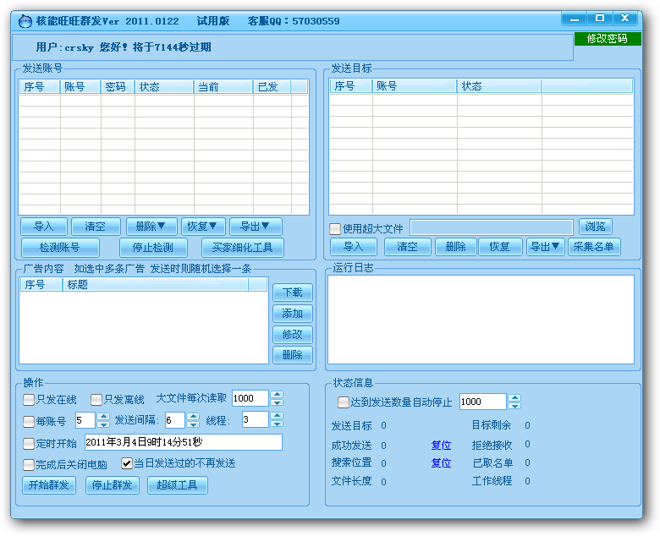Decrease auto-stop send count stepper
This screenshot has width=660, height=536.
(x=514, y=406)
